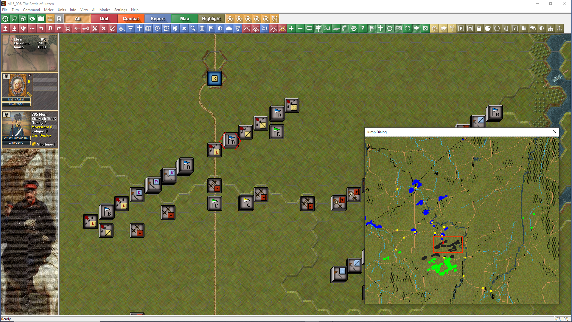
Task: Click the magnifying glass search icon
Action: pyautogui.click(x=193, y=28)
